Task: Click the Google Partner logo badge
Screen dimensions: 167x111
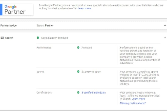Action: [17, 10]
